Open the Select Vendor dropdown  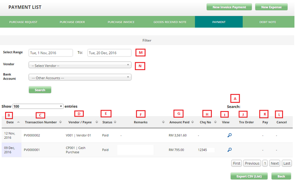click(x=80, y=65)
